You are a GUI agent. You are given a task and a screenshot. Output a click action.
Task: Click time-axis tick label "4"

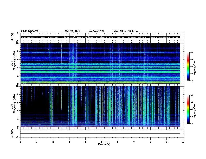pyautogui.click(x=86, y=142)
